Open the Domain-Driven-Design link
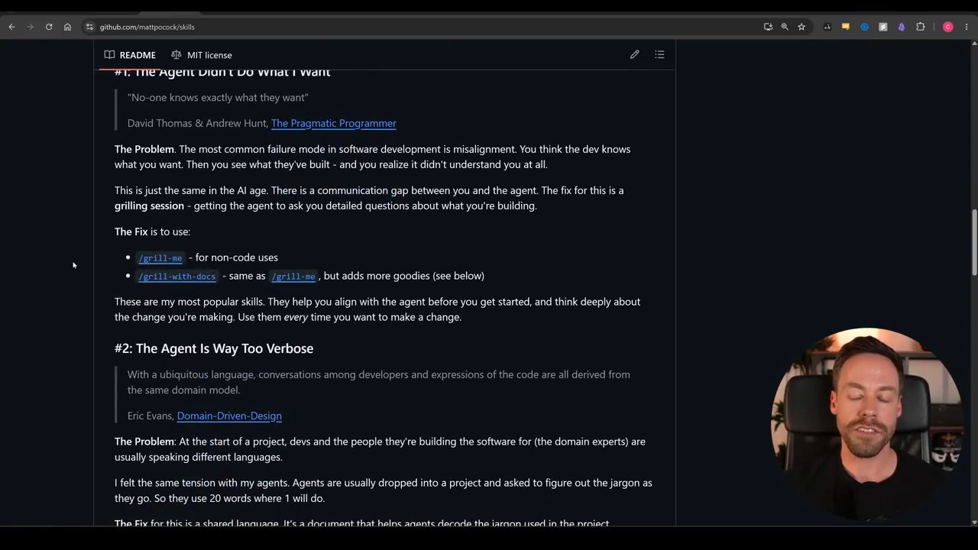 pos(229,416)
